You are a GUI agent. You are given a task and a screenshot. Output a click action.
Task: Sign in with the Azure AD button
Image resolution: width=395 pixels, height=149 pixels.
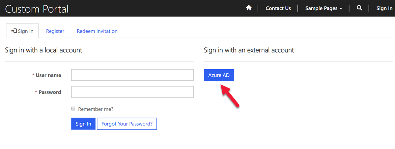[219, 75]
